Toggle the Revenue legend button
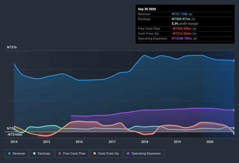Image resolution: width=239 pixels, height=163 pixels. tap(17, 154)
